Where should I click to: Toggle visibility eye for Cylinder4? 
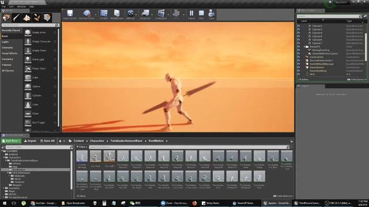[x=299, y=33]
